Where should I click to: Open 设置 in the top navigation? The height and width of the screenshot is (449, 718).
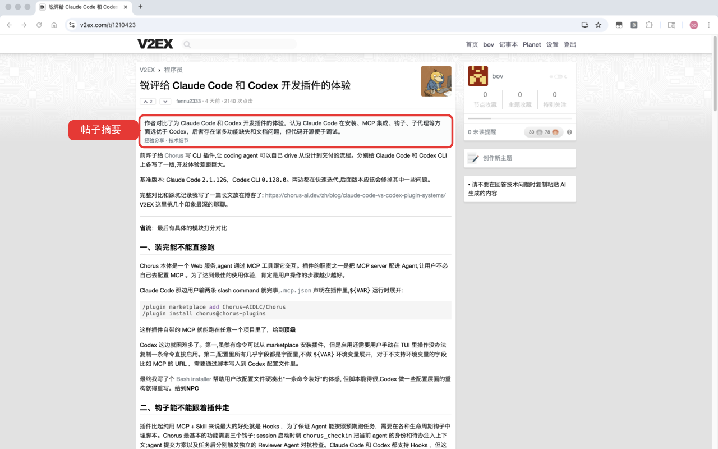pos(553,44)
